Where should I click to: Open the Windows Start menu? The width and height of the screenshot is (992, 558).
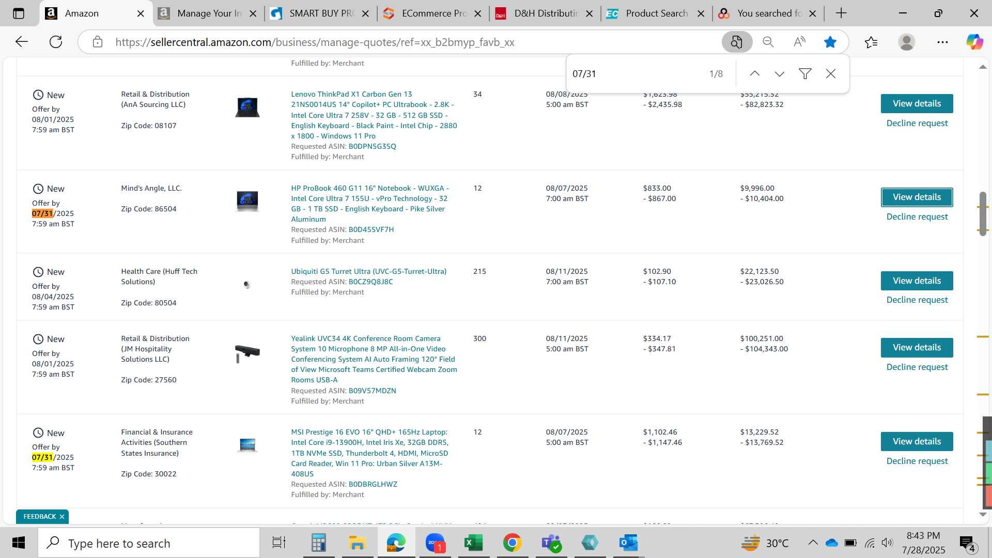pyautogui.click(x=19, y=542)
